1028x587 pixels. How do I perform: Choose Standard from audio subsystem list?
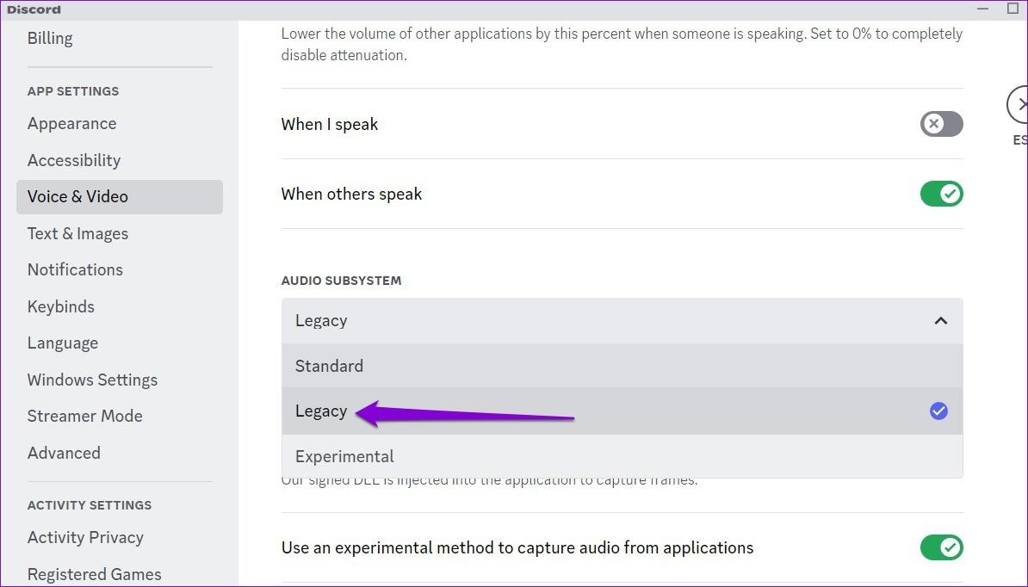point(329,366)
